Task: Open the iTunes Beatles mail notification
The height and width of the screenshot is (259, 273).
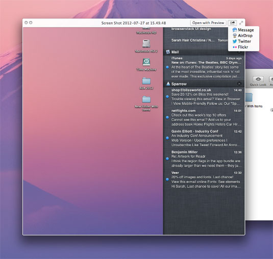Action: pos(204,67)
